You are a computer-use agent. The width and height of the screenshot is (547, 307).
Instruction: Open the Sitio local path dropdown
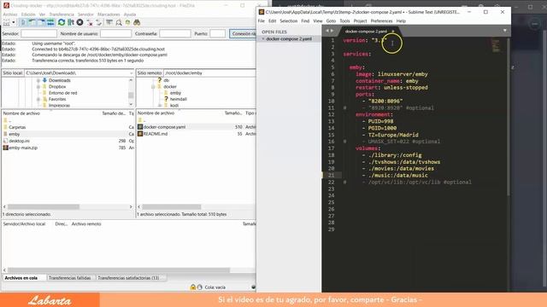click(x=131, y=73)
